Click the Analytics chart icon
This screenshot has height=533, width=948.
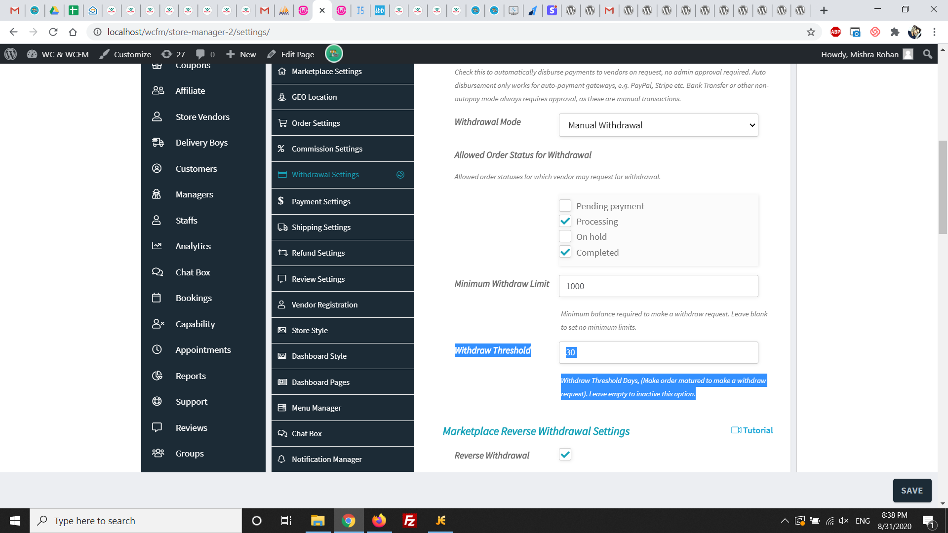[157, 246]
